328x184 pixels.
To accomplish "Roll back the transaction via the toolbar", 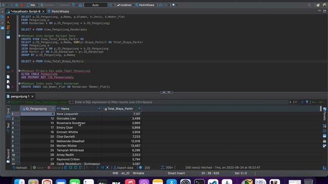I will point(63,5).
